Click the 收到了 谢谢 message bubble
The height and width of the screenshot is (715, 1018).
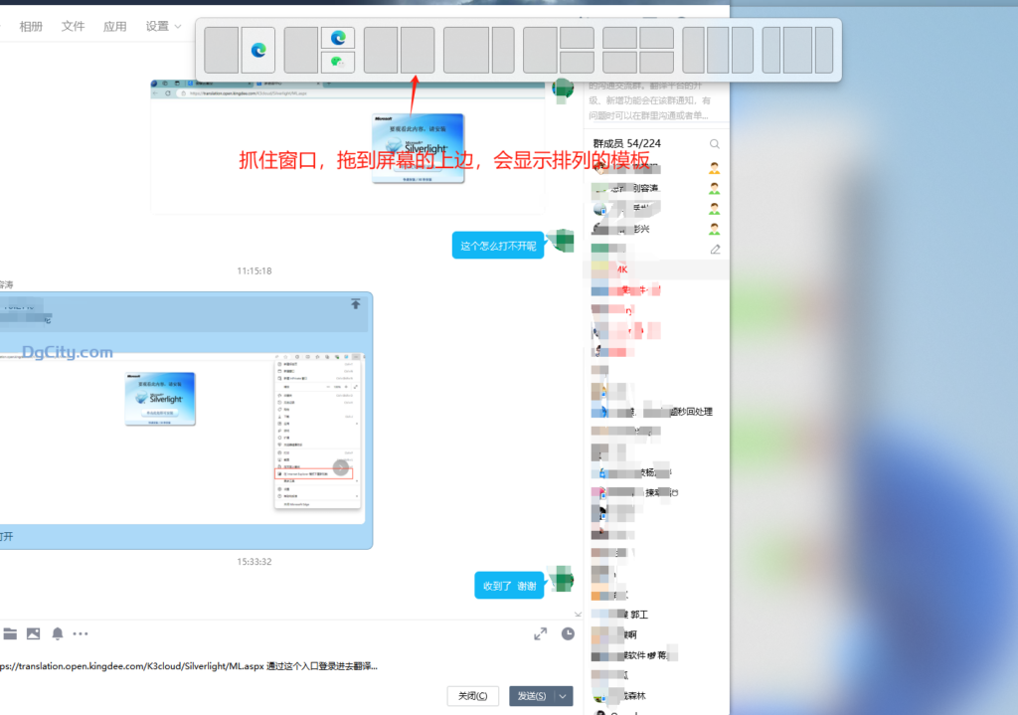coord(509,586)
